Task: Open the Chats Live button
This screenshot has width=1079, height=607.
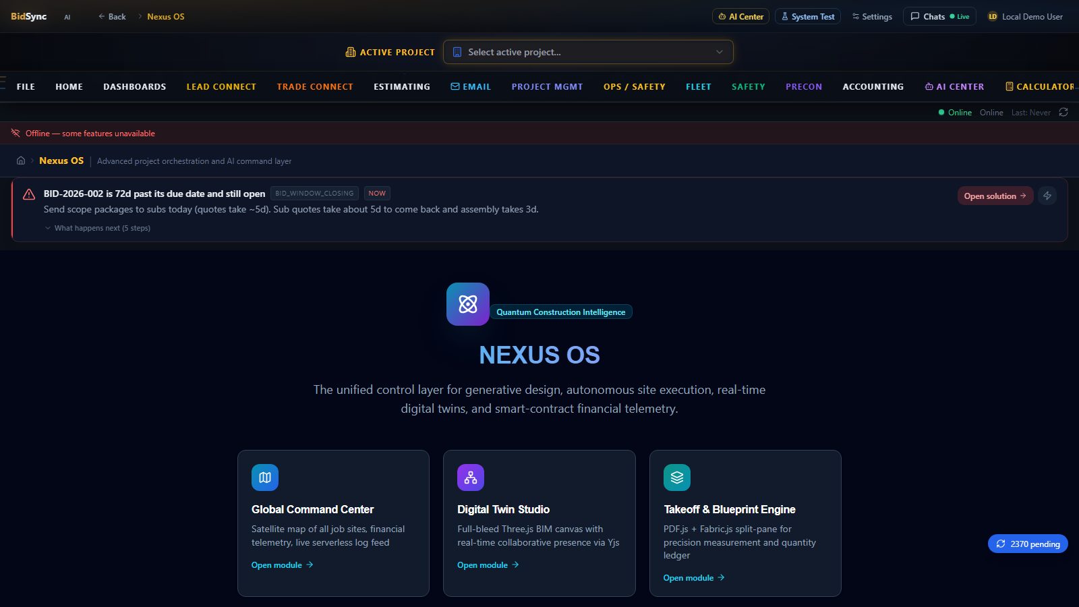Action: coord(940,16)
